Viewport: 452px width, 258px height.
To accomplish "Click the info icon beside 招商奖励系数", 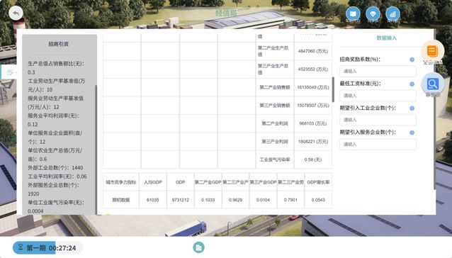I will [x=412, y=60].
